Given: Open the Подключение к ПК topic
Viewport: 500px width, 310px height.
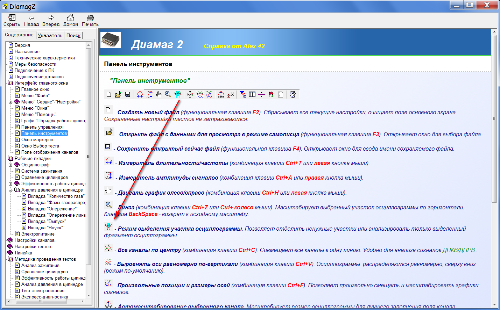Looking at the screenshot, I should click(35, 70).
